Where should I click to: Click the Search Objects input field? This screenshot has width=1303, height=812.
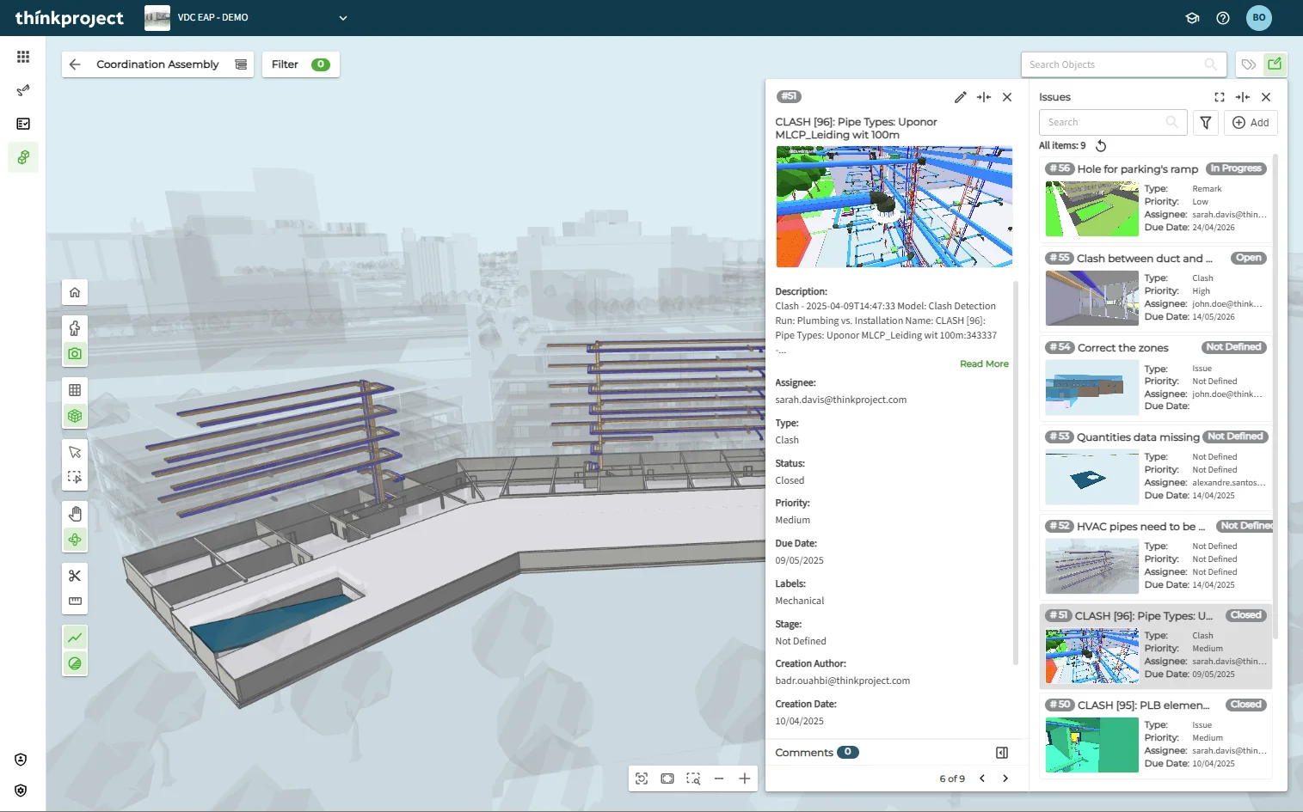(x=1116, y=64)
